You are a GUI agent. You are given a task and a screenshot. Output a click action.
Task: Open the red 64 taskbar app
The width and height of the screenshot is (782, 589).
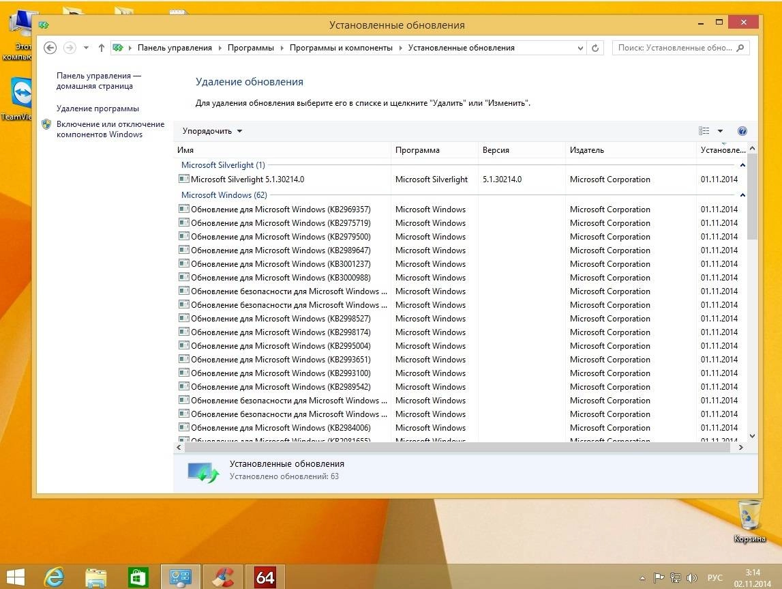[x=265, y=577]
